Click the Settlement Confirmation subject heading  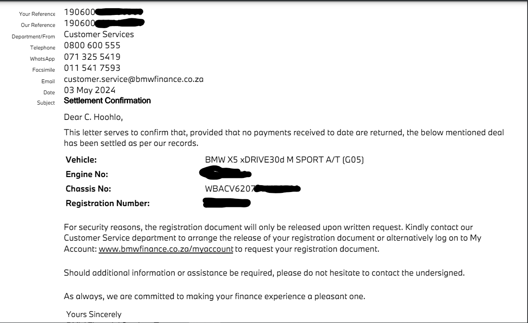point(107,101)
